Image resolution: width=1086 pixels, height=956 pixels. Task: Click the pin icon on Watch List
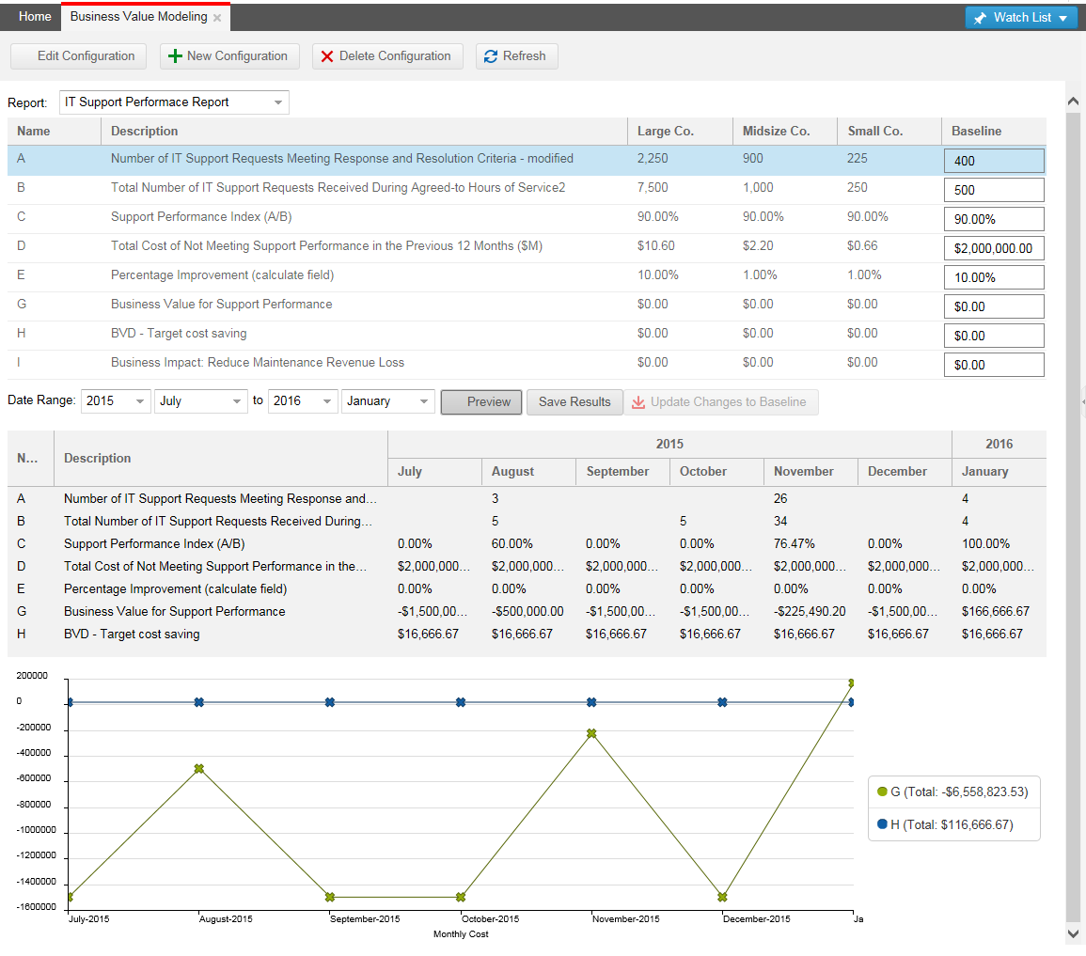tap(980, 18)
